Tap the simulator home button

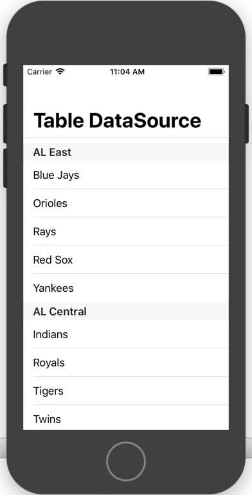point(126,461)
